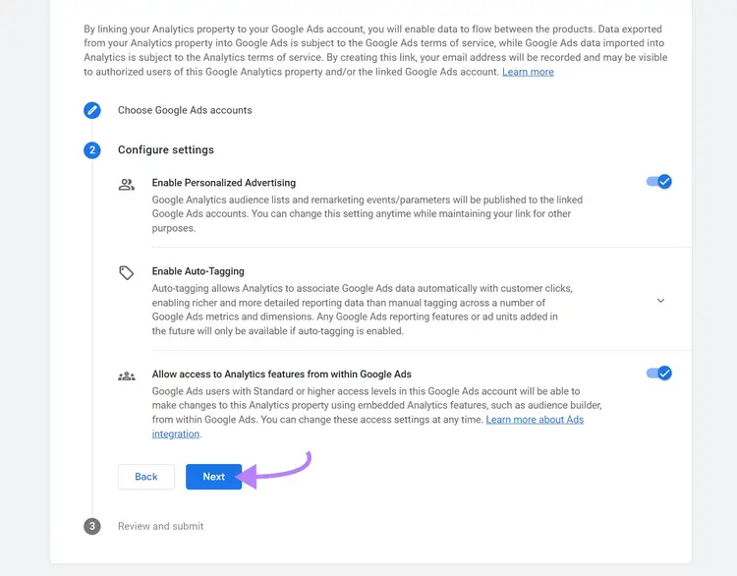The image size is (737, 576).
Task: Click the Enable Auto-Tagging title
Action: pos(198,271)
